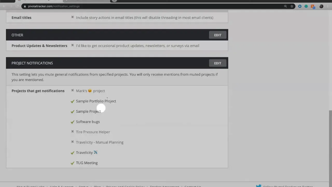Click the Twitter bird icon in the footer
Viewport: 332px width, 187px height.
[259, 185]
